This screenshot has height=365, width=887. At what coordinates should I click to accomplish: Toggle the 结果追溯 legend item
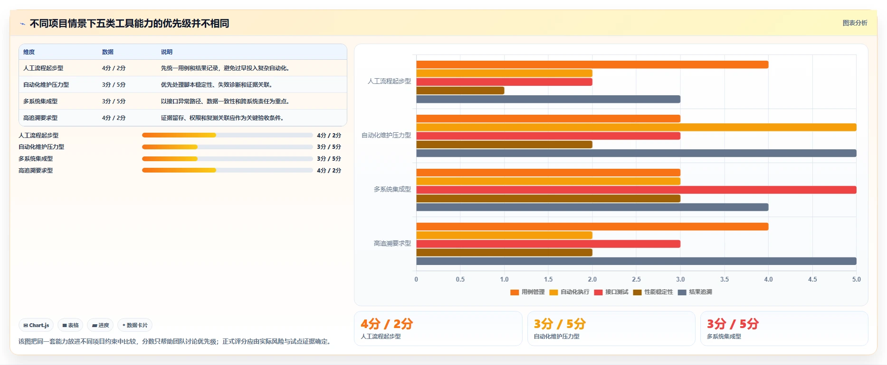(695, 292)
